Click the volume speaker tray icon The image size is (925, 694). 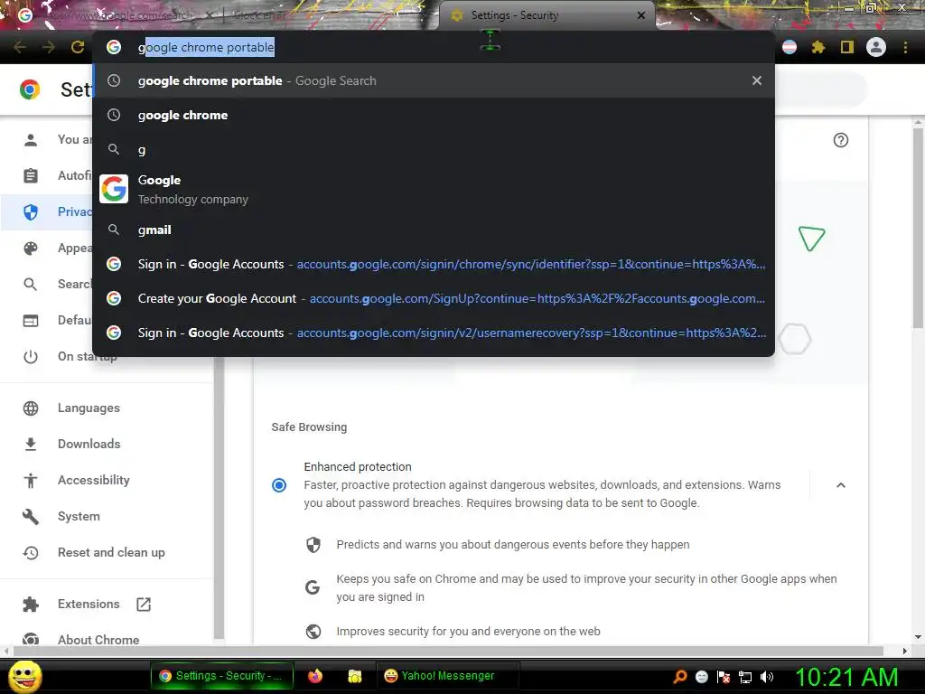(767, 676)
